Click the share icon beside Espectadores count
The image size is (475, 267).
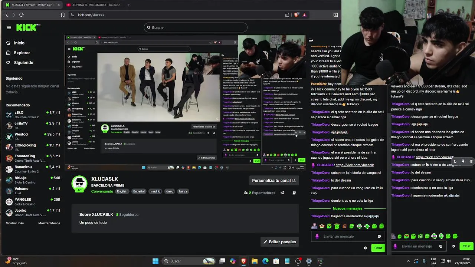point(282,193)
